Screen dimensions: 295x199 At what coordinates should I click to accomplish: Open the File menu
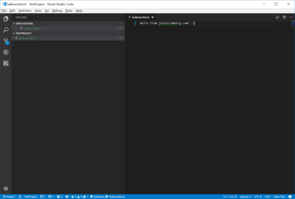tap(4, 11)
